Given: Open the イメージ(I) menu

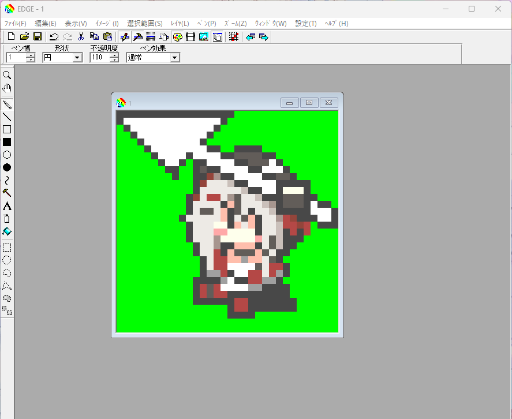Looking at the screenshot, I should click(107, 24).
